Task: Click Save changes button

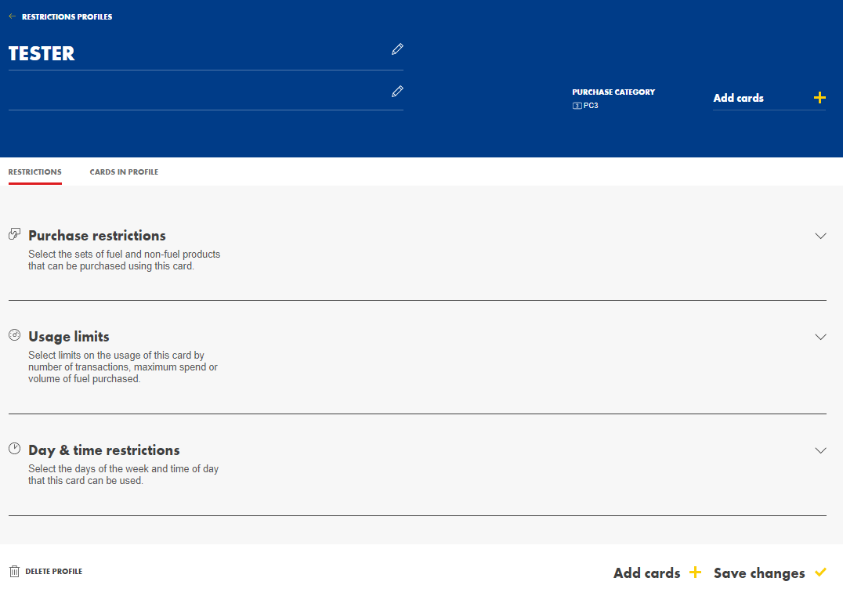Action: click(x=758, y=573)
